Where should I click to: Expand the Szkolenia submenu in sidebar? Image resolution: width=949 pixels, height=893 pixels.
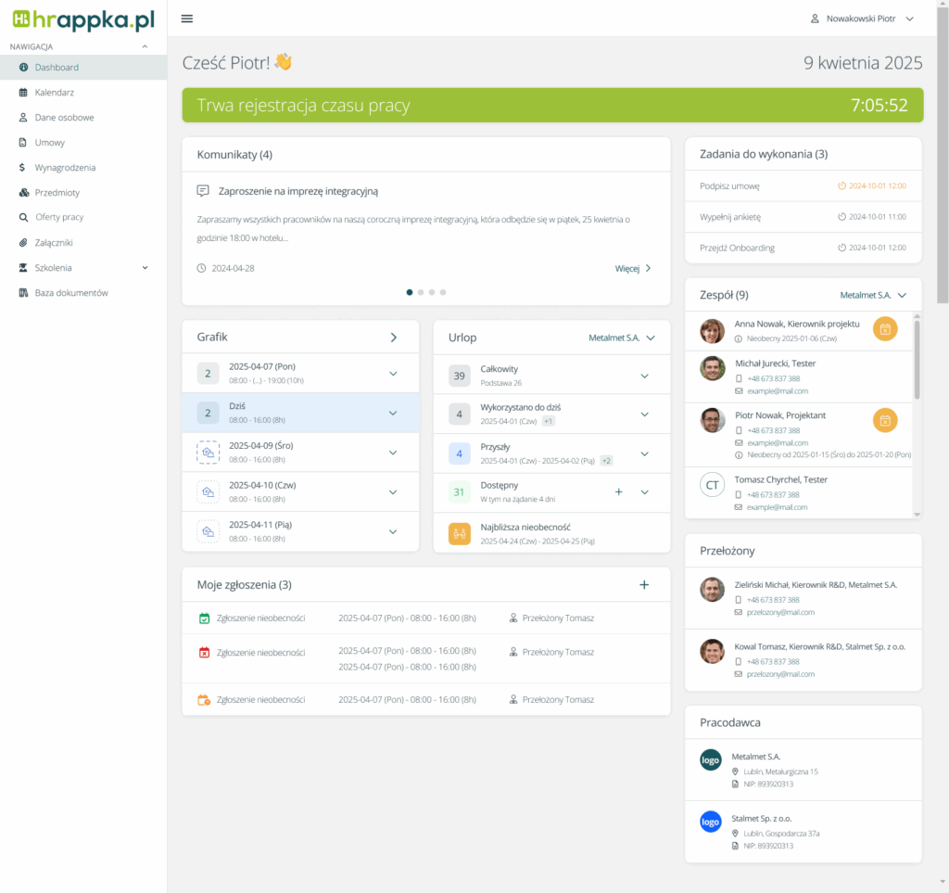tap(145, 268)
